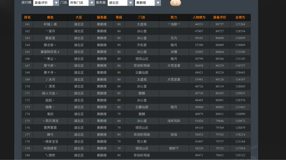Click 势力 cell 榕树下 in row 179
The height and width of the screenshot is (160, 286).
[174, 149]
